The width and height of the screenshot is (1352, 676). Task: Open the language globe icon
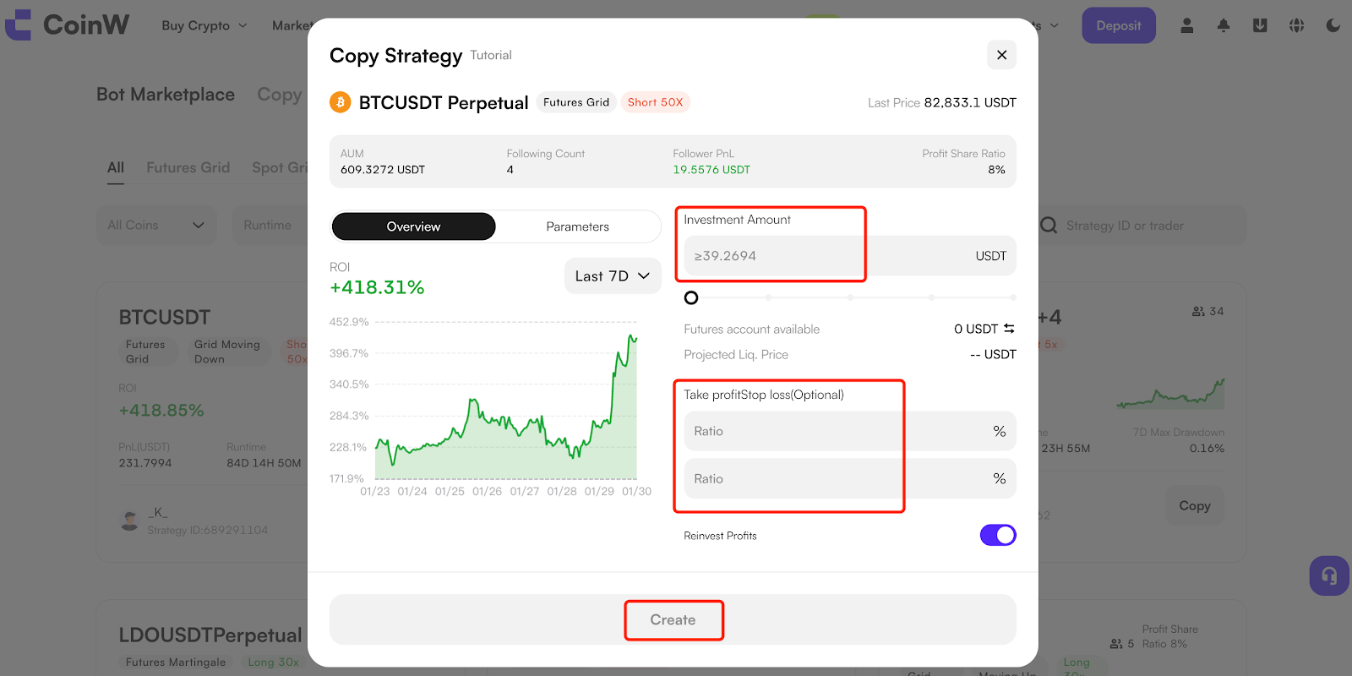(x=1296, y=25)
